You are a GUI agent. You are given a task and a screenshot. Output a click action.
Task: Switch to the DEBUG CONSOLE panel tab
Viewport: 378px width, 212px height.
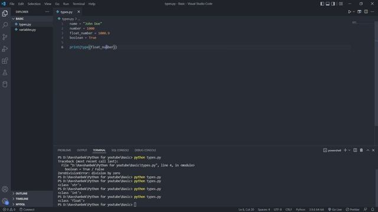145,150
